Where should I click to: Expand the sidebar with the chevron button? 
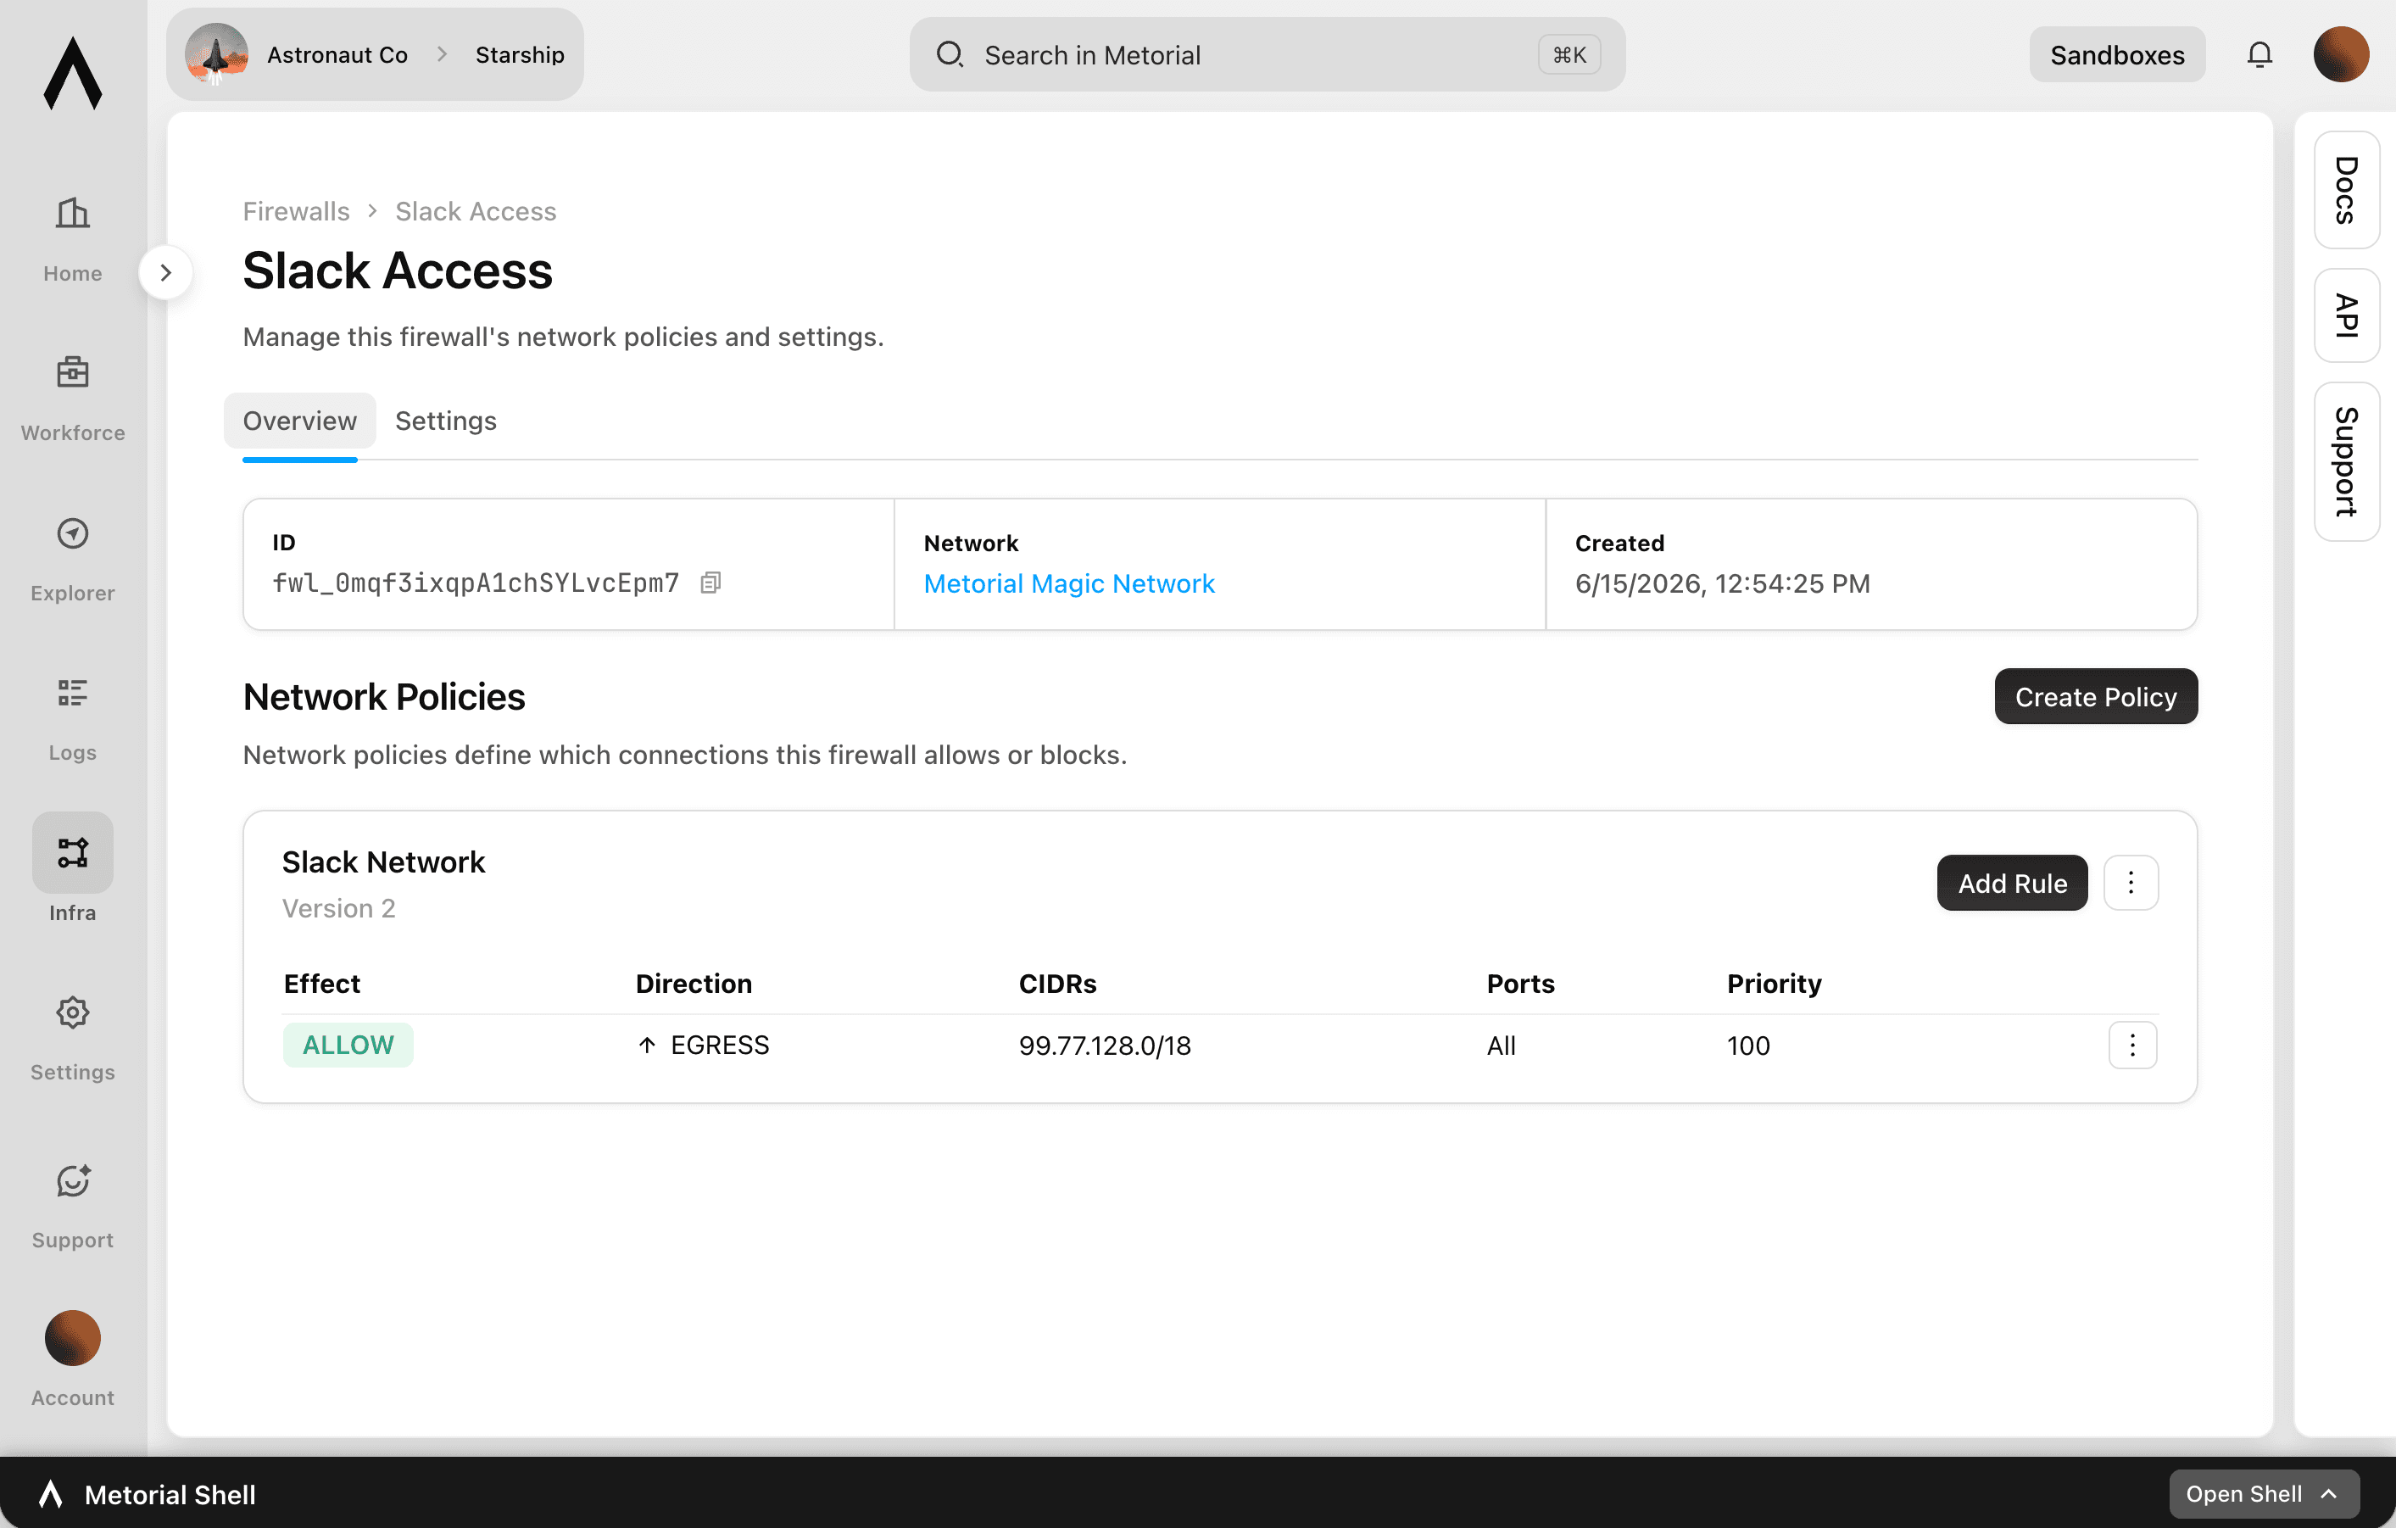[x=165, y=273]
